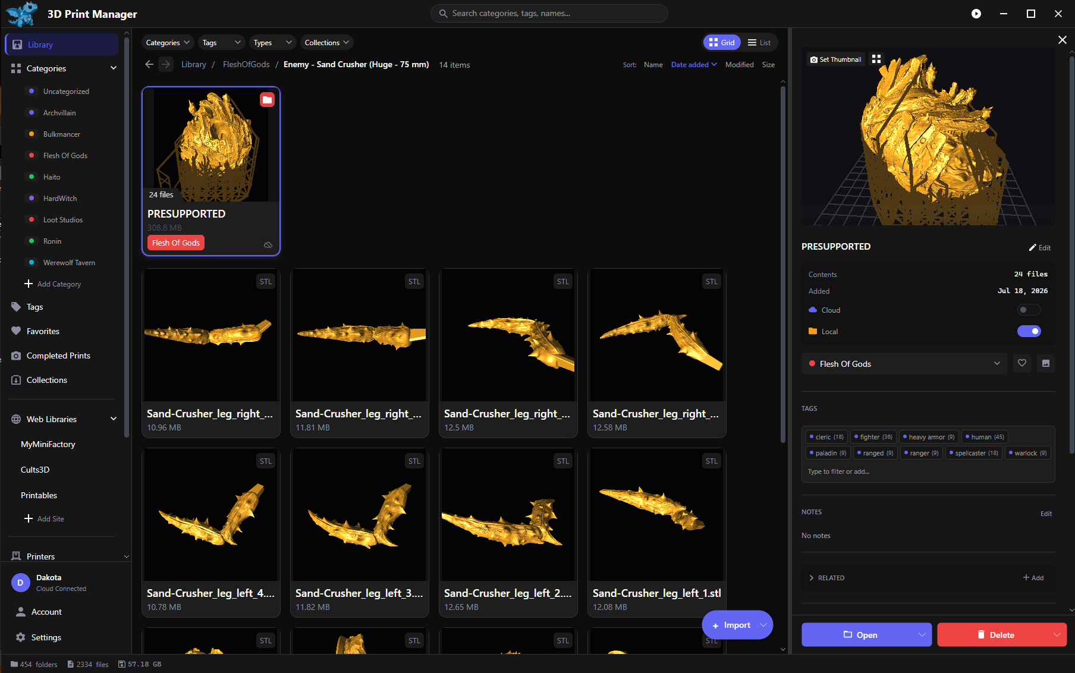Collapse the Categories sidebar section
The width and height of the screenshot is (1075, 673).
(114, 68)
